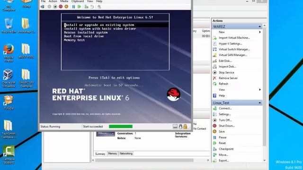Open the File menu in VM window

tap(44, 1)
